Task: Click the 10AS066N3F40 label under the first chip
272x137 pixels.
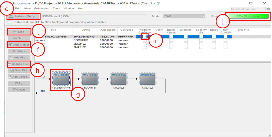Action: coord(61,88)
